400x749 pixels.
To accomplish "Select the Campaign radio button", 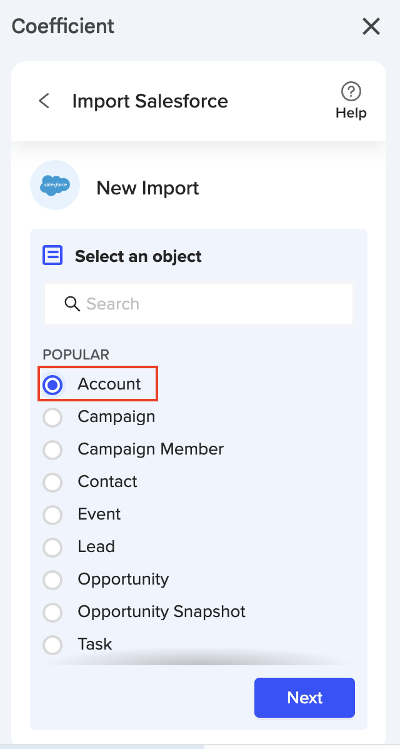I will (x=52, y=417).
